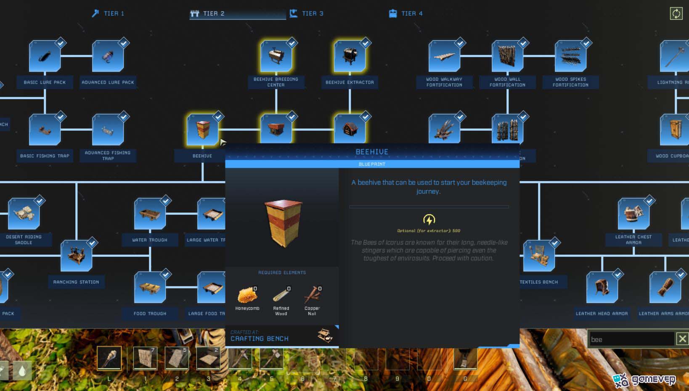
Task: Open the Ranching Station blueprint icon
Action: coord(76,256)
